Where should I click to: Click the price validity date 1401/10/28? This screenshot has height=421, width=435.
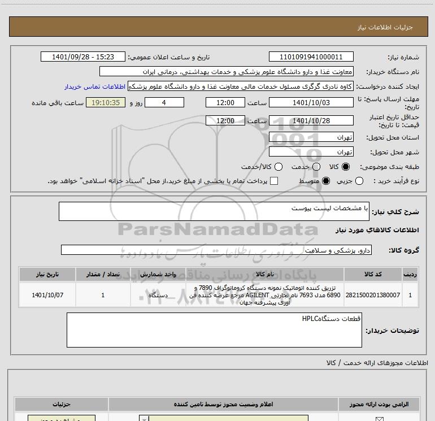point(311,120)
